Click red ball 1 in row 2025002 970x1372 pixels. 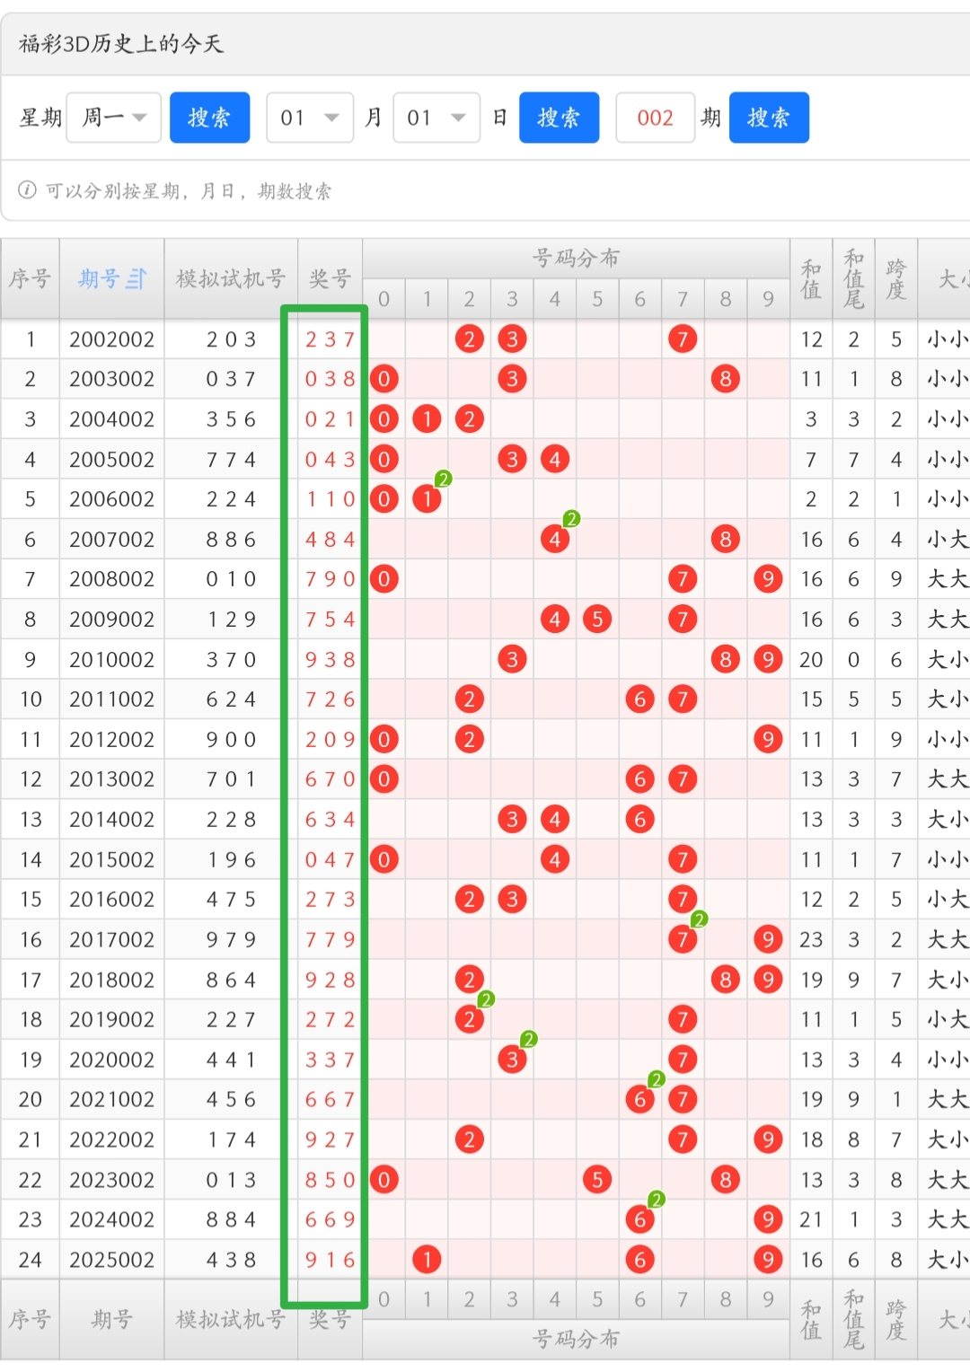coord(427,1260)
